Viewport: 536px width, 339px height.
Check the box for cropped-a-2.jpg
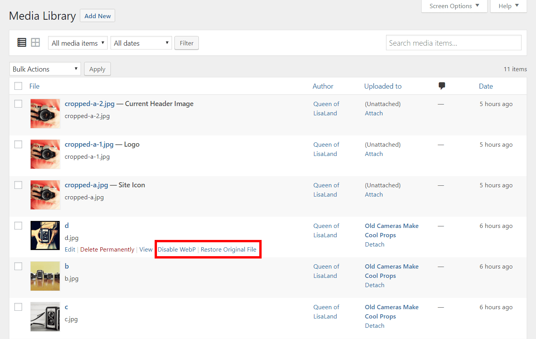[x=18, y=104]
